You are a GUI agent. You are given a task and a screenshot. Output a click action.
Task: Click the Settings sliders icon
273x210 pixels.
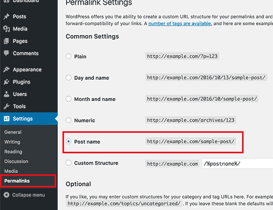(x=6, y=119)
